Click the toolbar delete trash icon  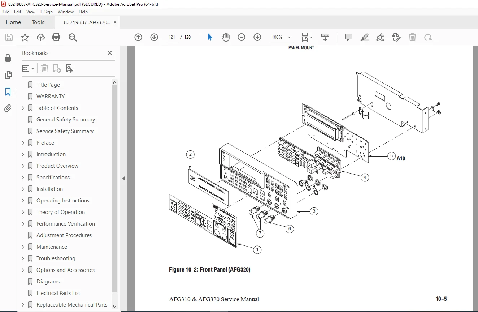click(412, 37)
